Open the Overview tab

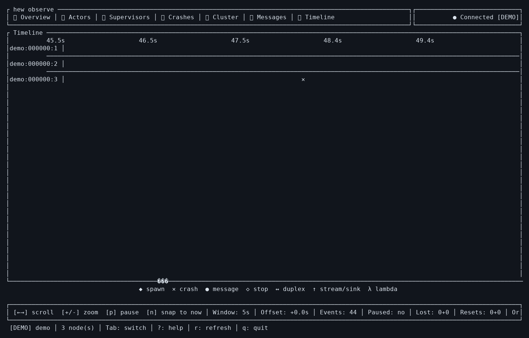(x=32, y=17)
